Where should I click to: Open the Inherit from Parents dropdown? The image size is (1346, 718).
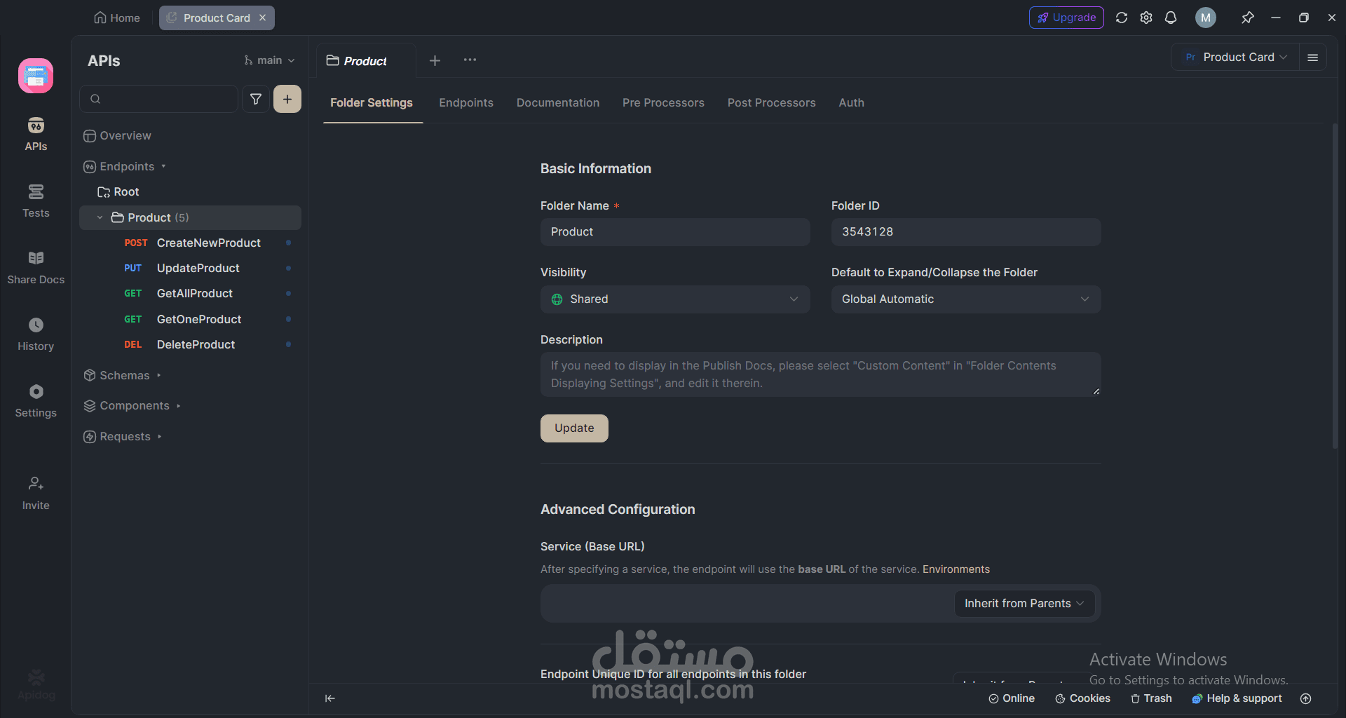point(1024,604)
